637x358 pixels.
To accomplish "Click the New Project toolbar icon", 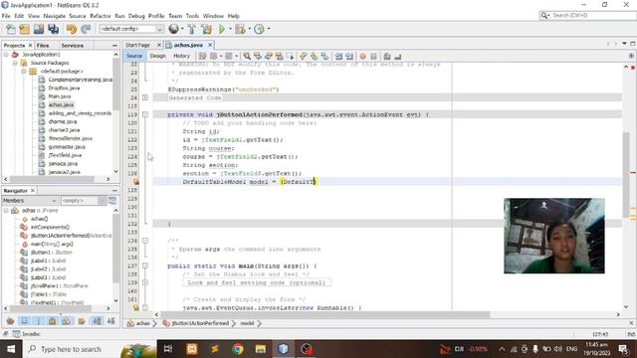I will coord(24,29).
